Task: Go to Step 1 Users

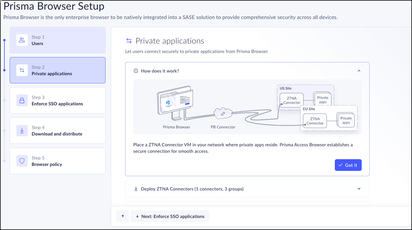Action: click(58, 40)
